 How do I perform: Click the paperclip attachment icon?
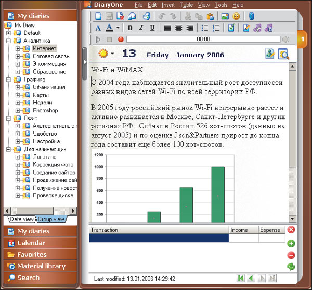click(251, 16)
